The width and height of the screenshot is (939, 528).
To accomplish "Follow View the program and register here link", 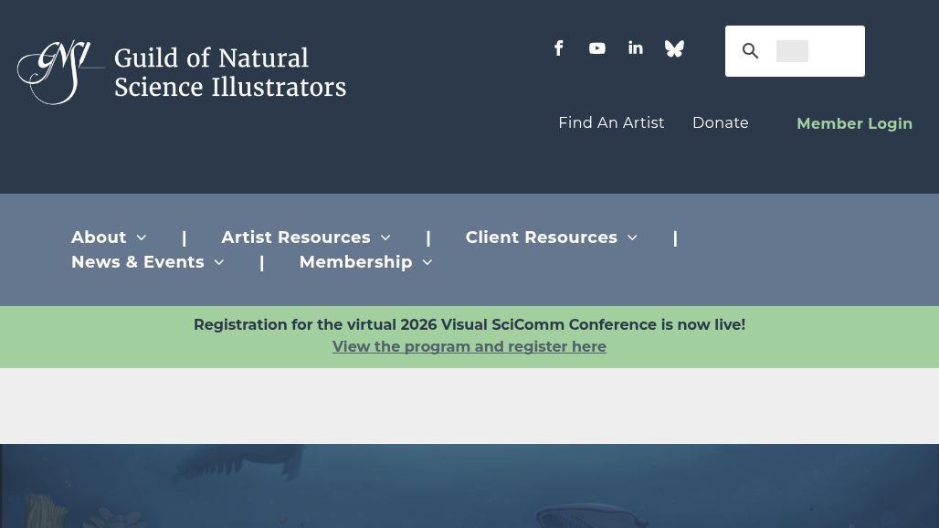I will click(469, 346).
